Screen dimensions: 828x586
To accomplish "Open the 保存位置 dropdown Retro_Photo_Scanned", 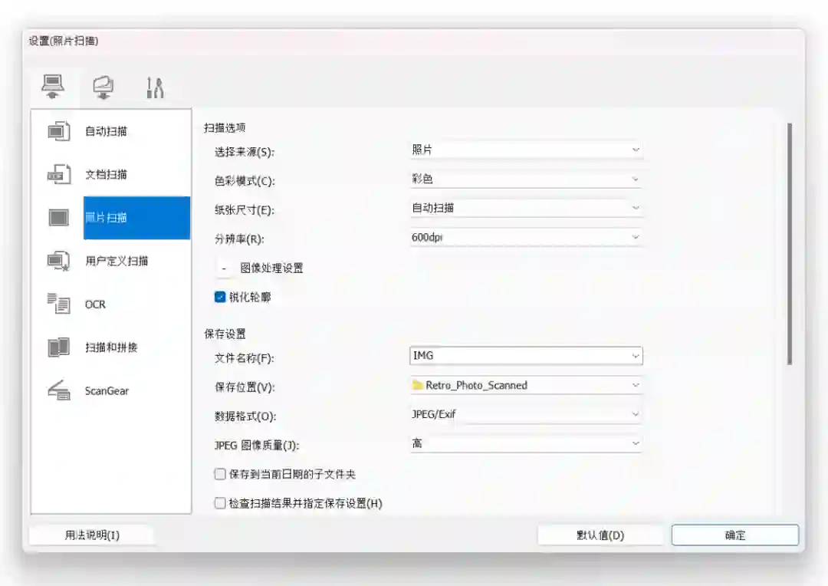I will (x=526, y=385).
